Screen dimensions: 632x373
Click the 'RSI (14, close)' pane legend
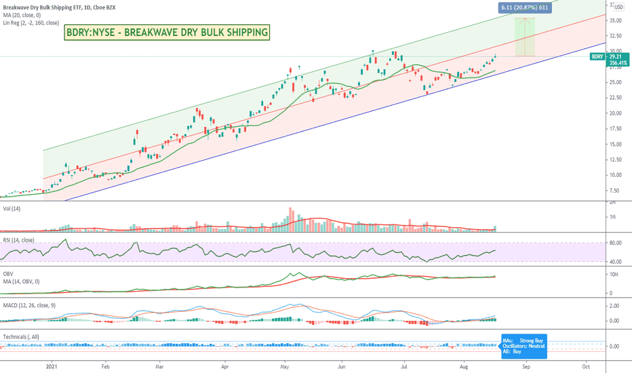click(x=18, y=240)
